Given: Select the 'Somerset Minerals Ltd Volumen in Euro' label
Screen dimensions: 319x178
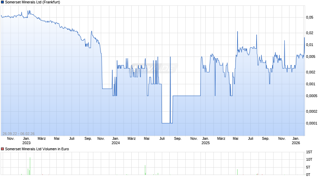Looking at the screenshot, I should [37, 149].
